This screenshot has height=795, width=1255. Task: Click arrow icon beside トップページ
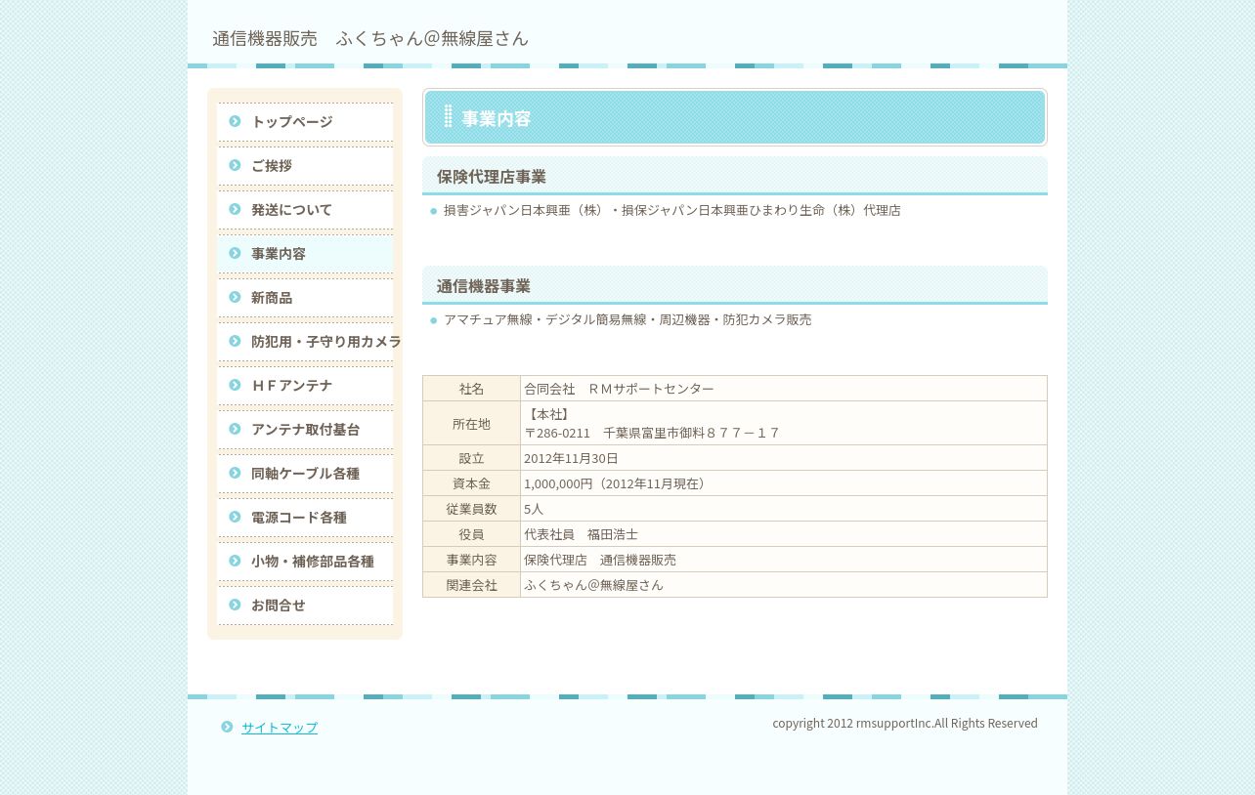[x=235, y=121]
